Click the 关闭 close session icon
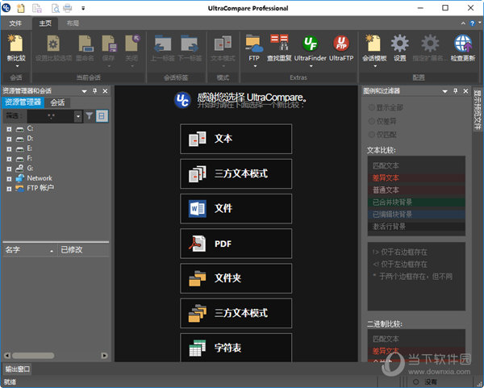Viewport: 484px width, 388px height. coord(132,44)
